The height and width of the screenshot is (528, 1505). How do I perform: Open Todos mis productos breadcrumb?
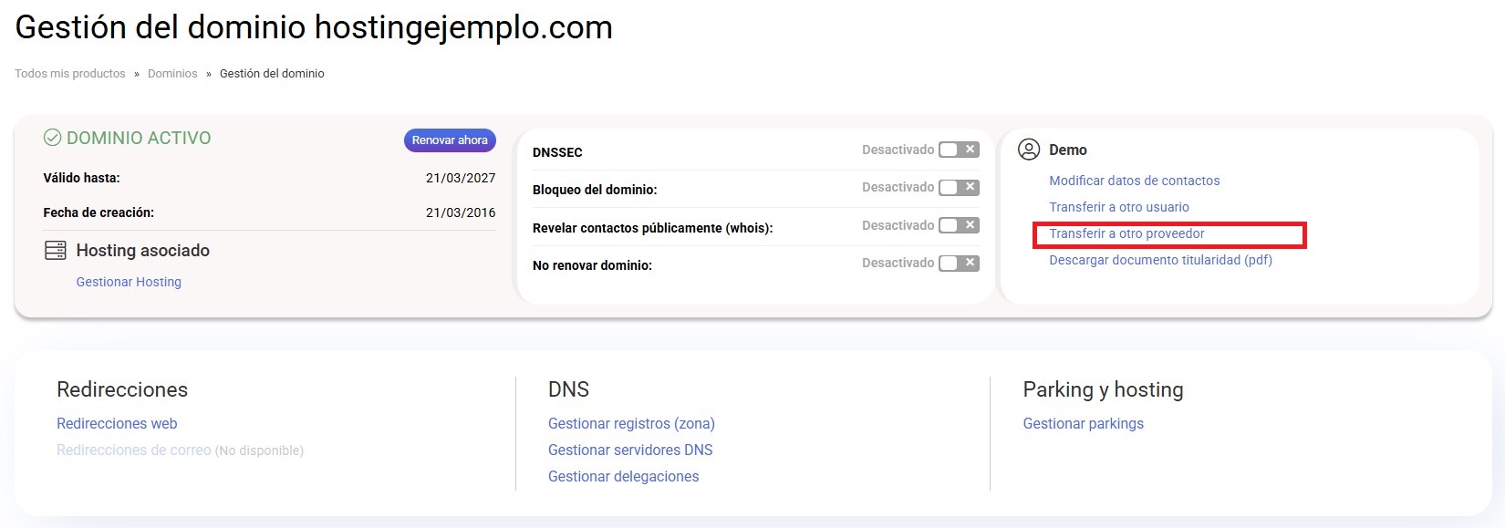[70, 74]
